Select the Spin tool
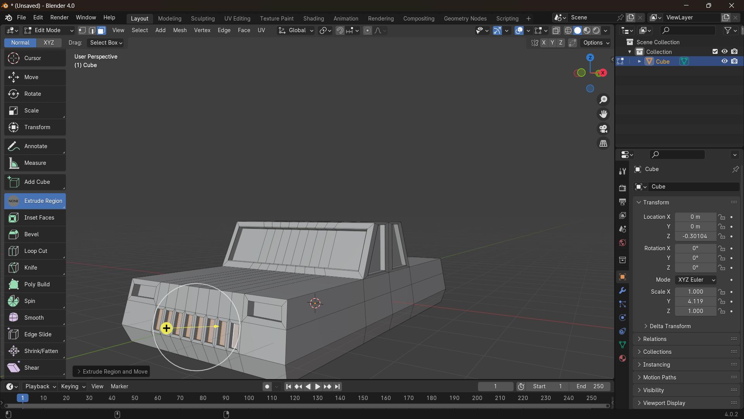This screenshot has width=744, height=419. pos(35,301)
